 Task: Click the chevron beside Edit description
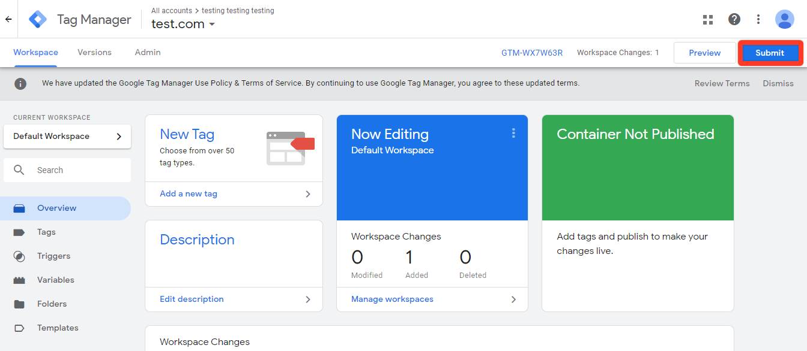point(308,299)
